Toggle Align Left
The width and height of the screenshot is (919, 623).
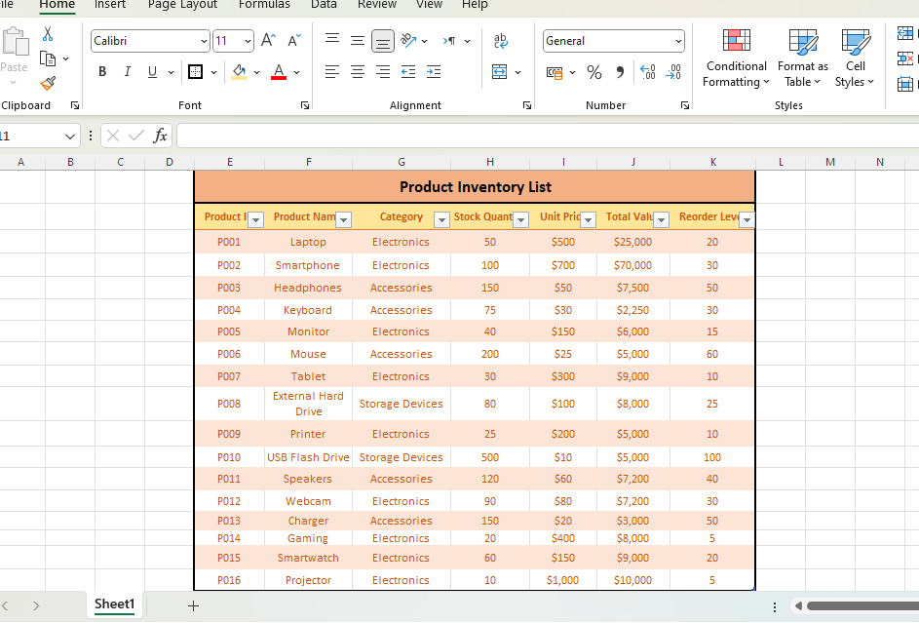[x=332, y=72]
